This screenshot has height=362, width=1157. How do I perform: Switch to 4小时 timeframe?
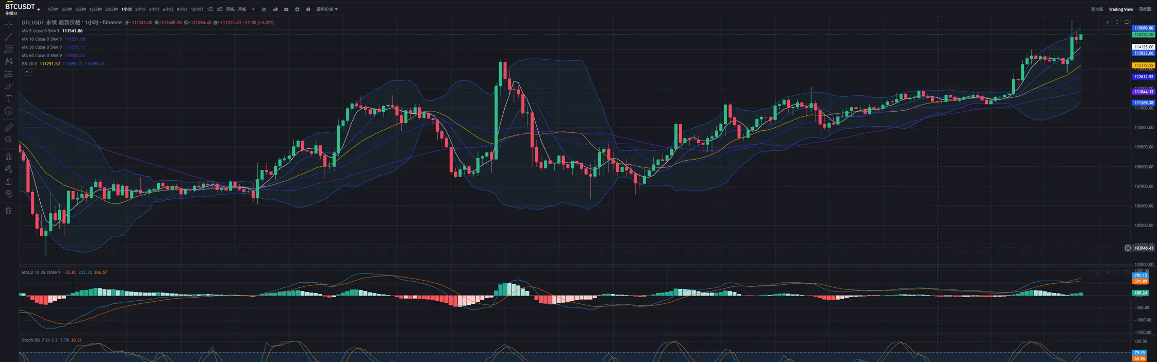coord(154,9)
